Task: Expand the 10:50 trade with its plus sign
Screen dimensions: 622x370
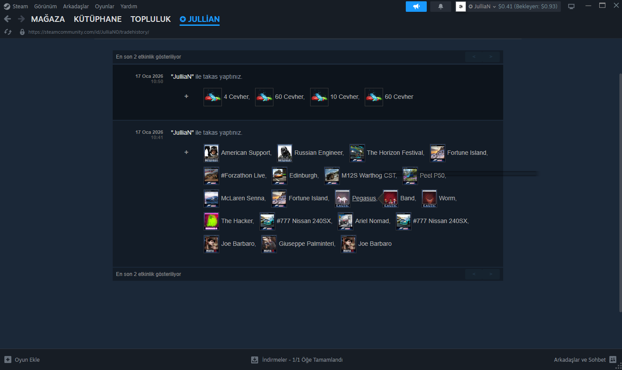Action: [187, 96]
